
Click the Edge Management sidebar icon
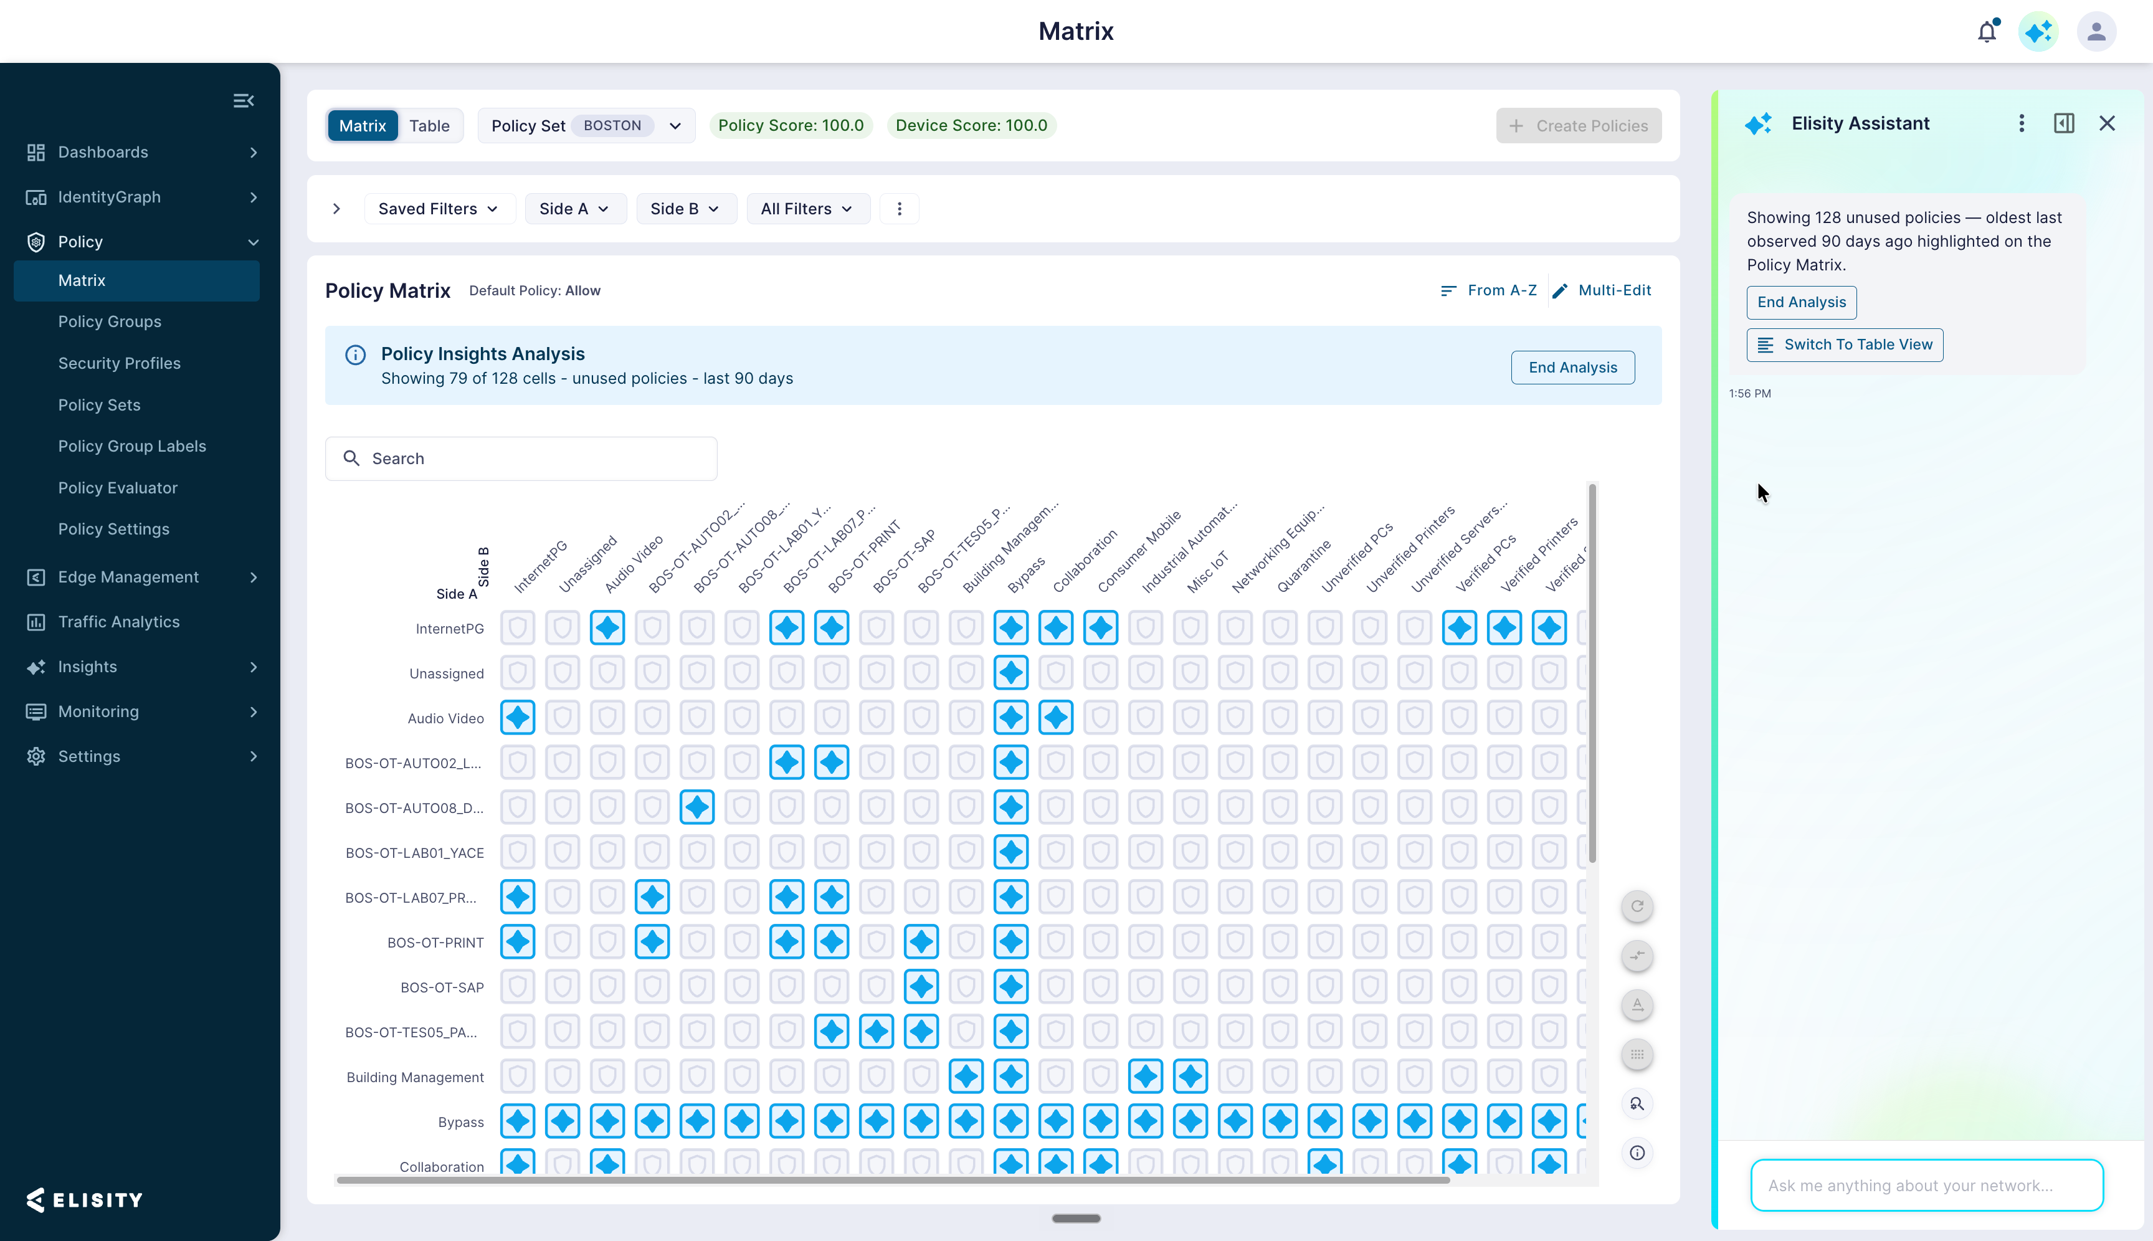36,577
